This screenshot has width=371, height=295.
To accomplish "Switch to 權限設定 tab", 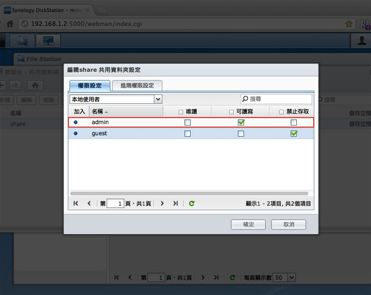I will point(90,86).
